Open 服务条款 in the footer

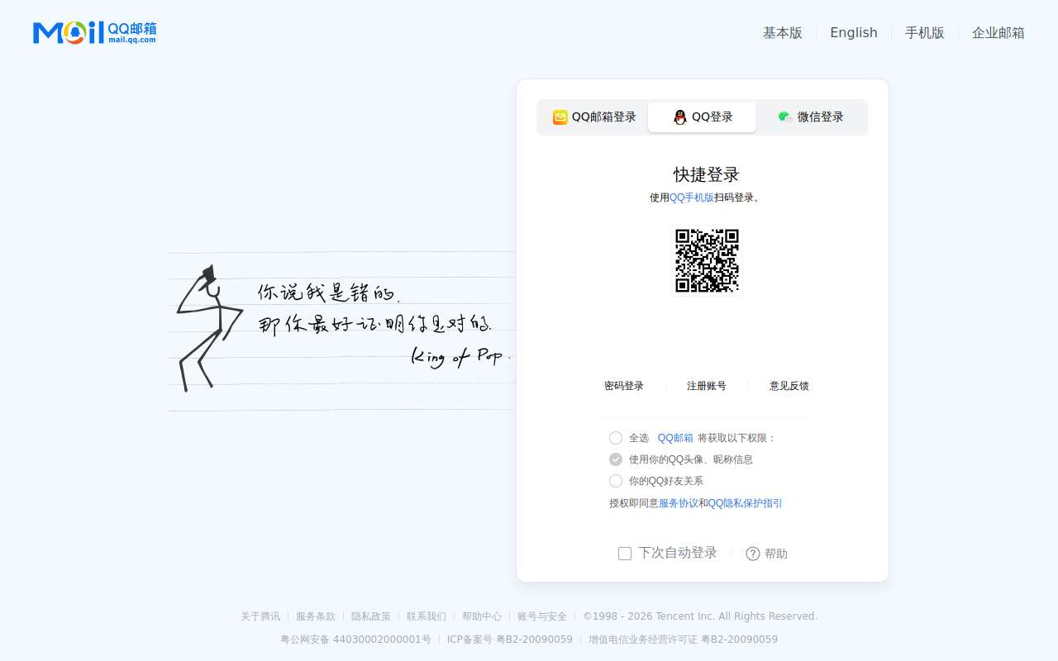point(316,616)
